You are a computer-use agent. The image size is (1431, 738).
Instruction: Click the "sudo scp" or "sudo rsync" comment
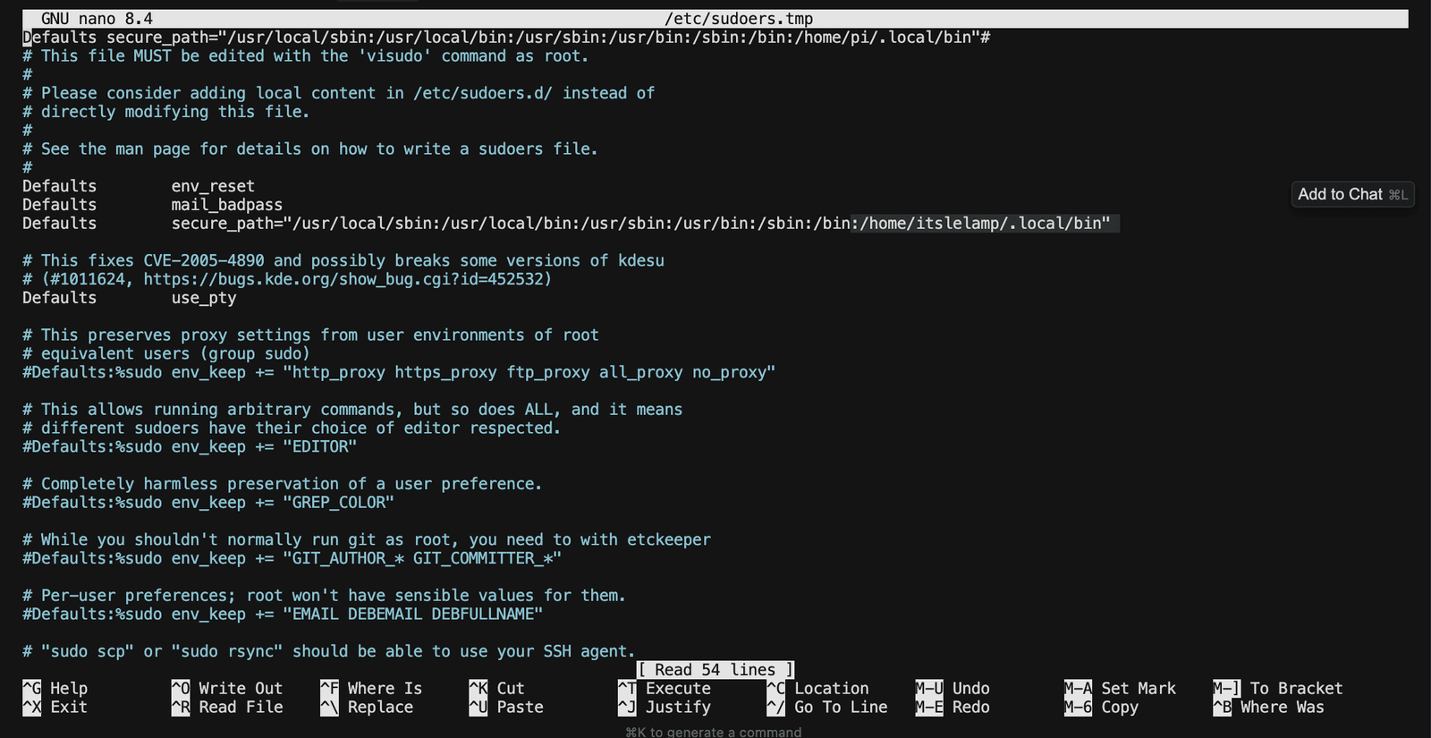point(329,651)
